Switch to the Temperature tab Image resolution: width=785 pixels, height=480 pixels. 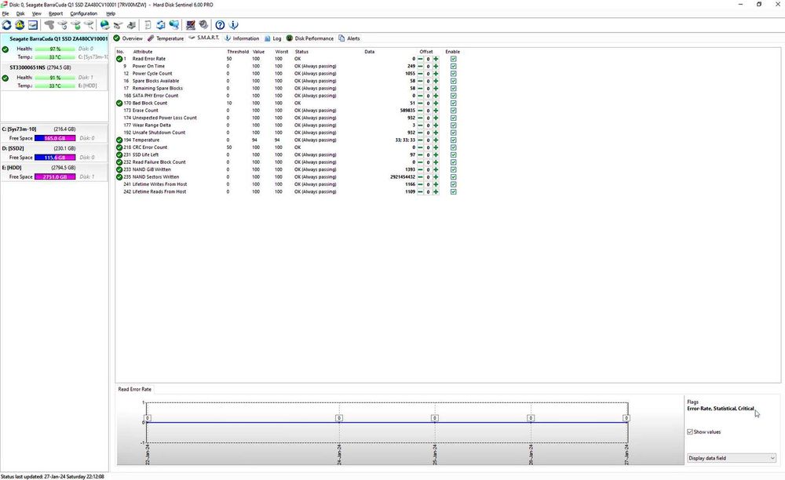166,38
